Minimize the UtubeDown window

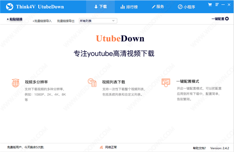pyautogui.click(x=223, y=5)
